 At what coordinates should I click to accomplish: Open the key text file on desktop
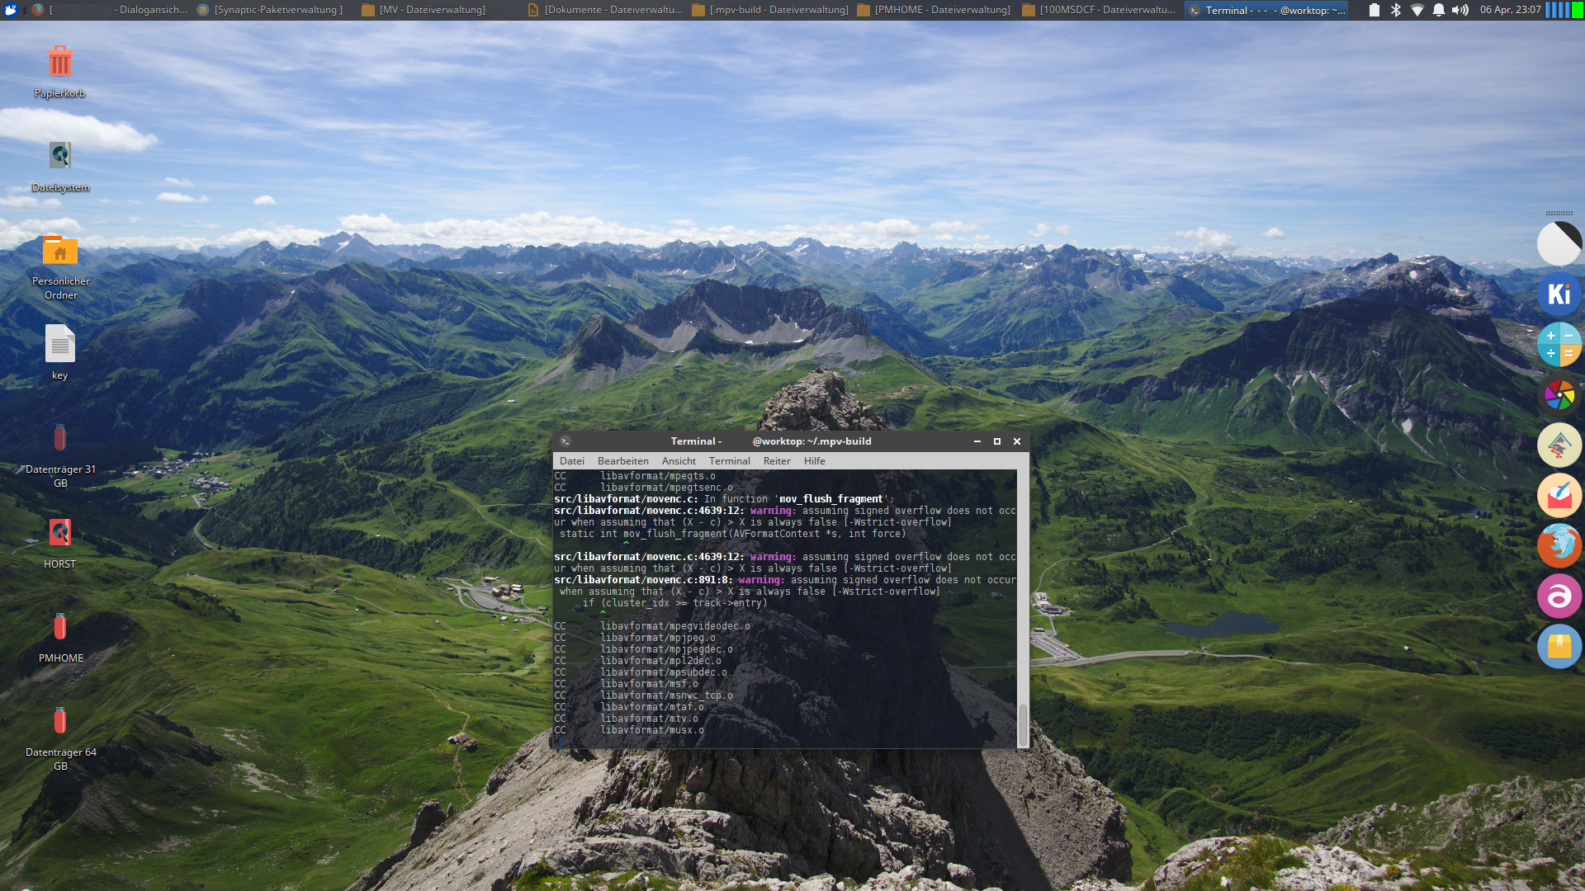59,345
